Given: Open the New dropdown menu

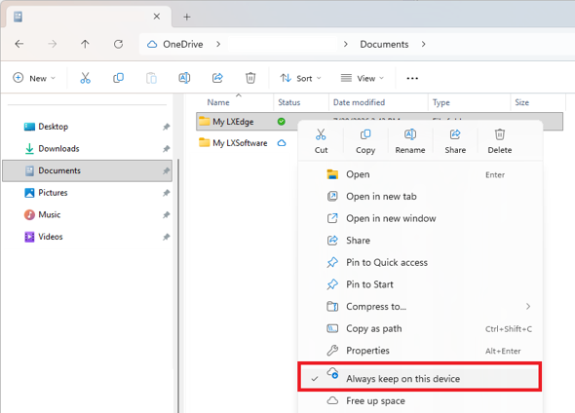Looking at the screenshot, I should pos(34,78).
